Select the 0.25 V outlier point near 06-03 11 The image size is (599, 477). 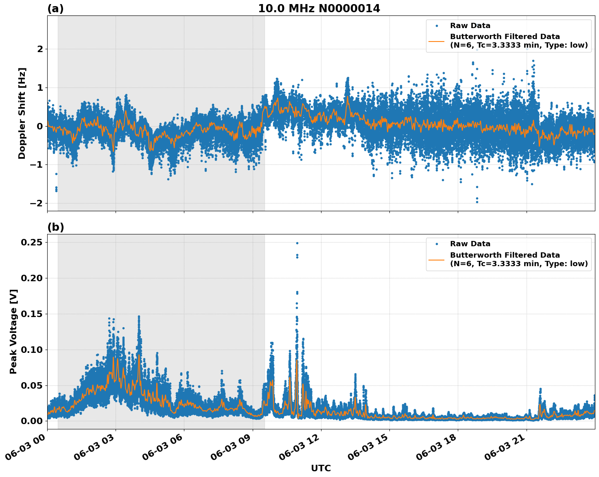297,242
